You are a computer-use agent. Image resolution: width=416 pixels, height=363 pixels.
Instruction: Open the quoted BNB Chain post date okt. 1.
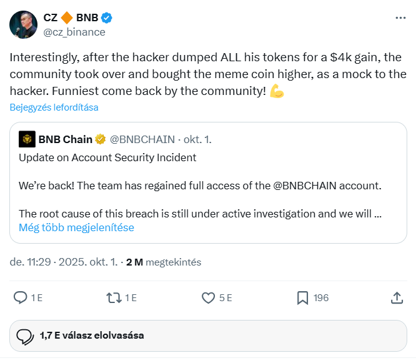coord(199,139)
